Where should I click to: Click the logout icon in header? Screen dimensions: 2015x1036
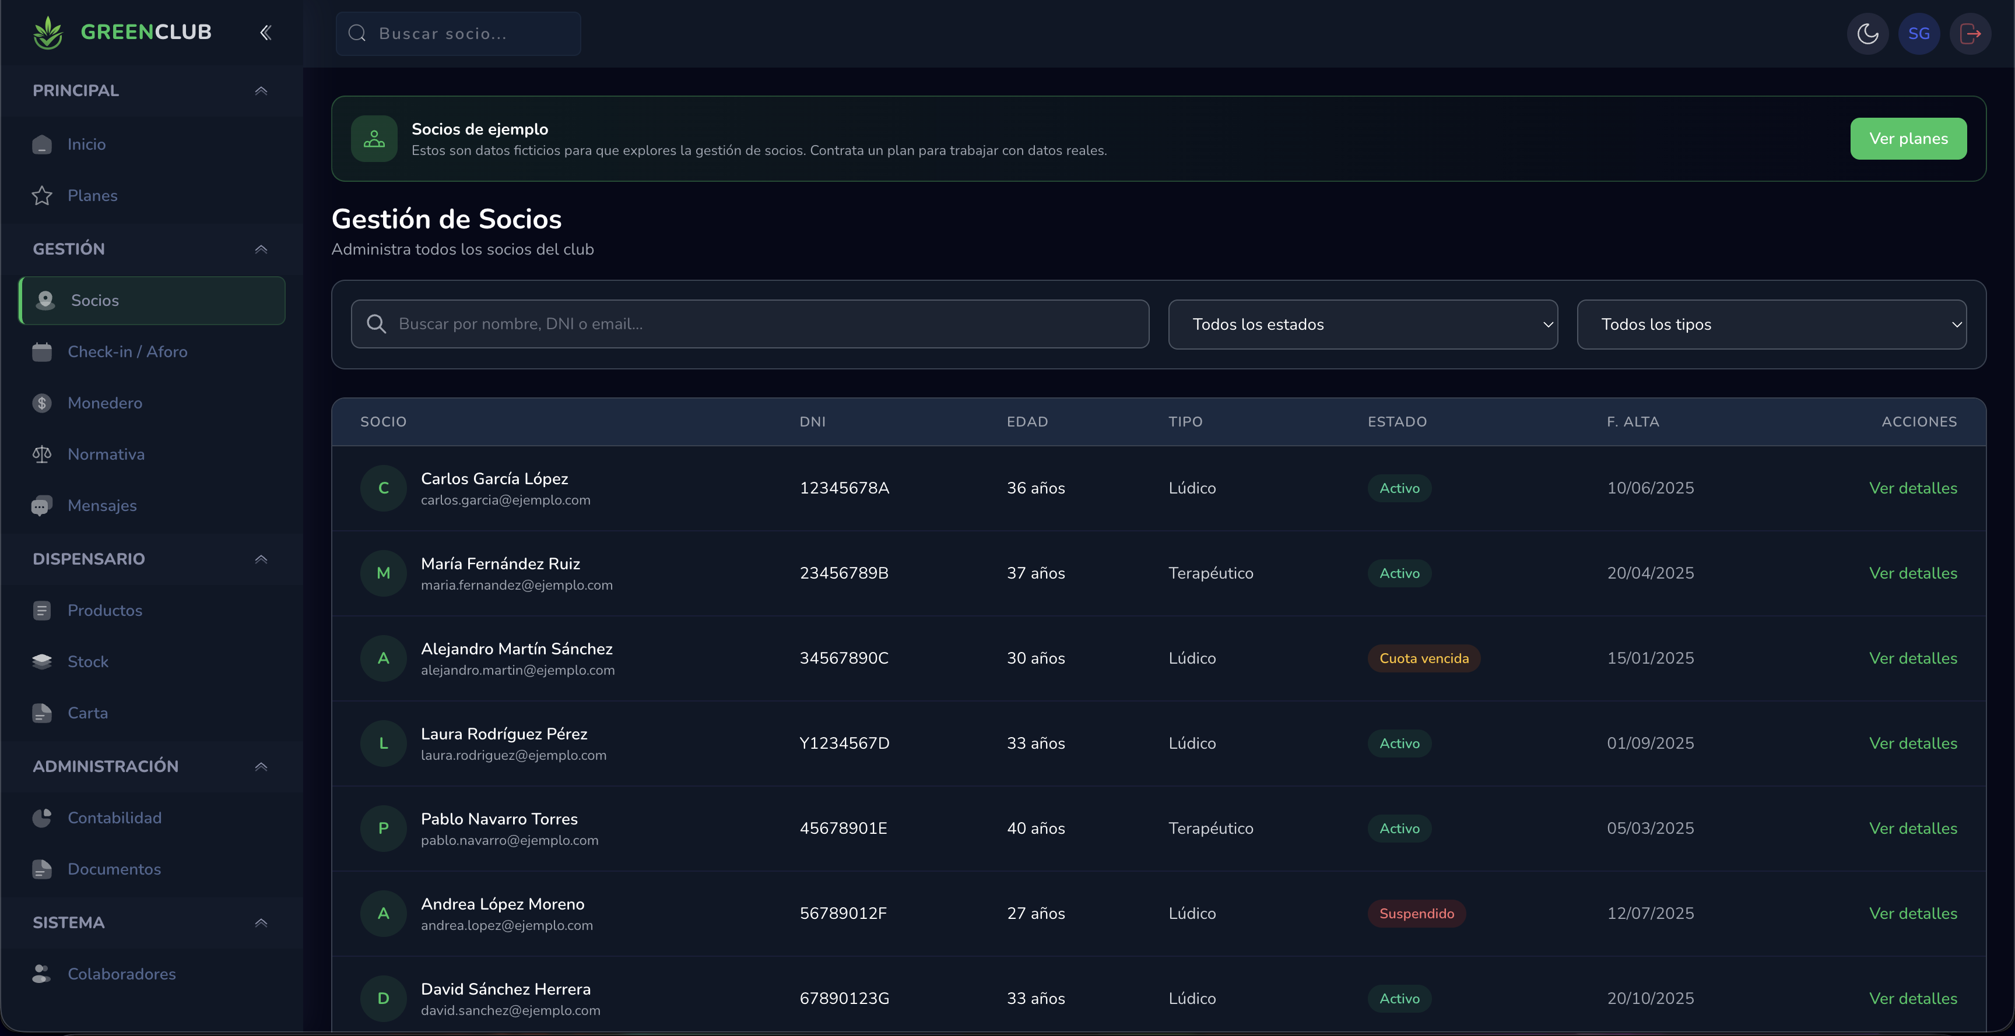pos(1970,34)
